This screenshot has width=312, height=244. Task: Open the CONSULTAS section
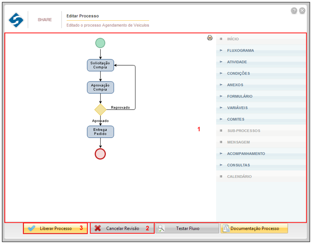tap(261, 165)
